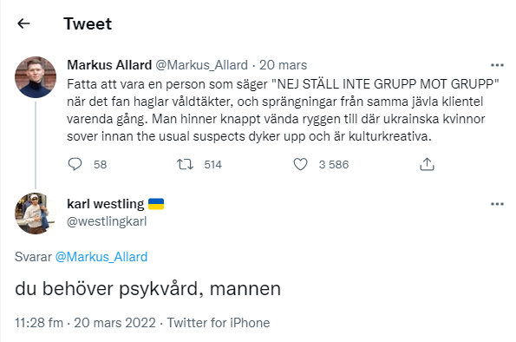Click the 58 replies count
Viewport: 516px width, 342px height.
point(100,164)
